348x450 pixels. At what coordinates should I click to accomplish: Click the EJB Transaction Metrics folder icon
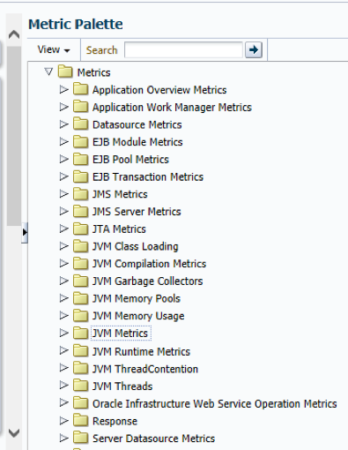80,176
